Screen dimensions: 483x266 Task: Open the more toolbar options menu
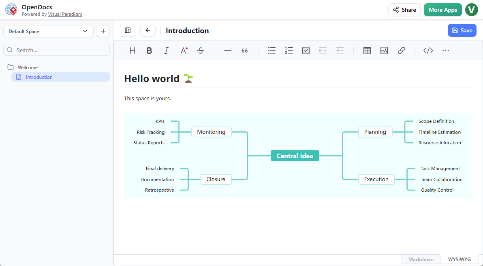tap(446, 50)
